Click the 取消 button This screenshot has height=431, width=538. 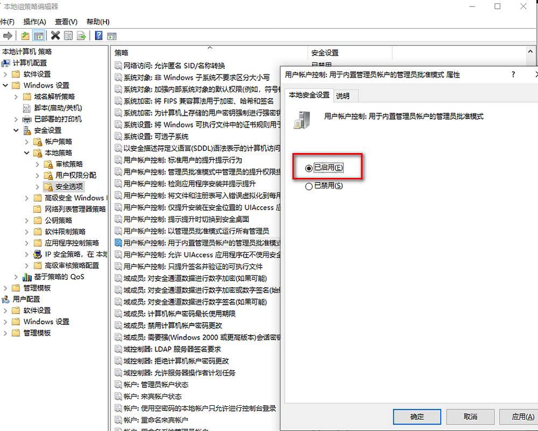(x=470, y=416)
